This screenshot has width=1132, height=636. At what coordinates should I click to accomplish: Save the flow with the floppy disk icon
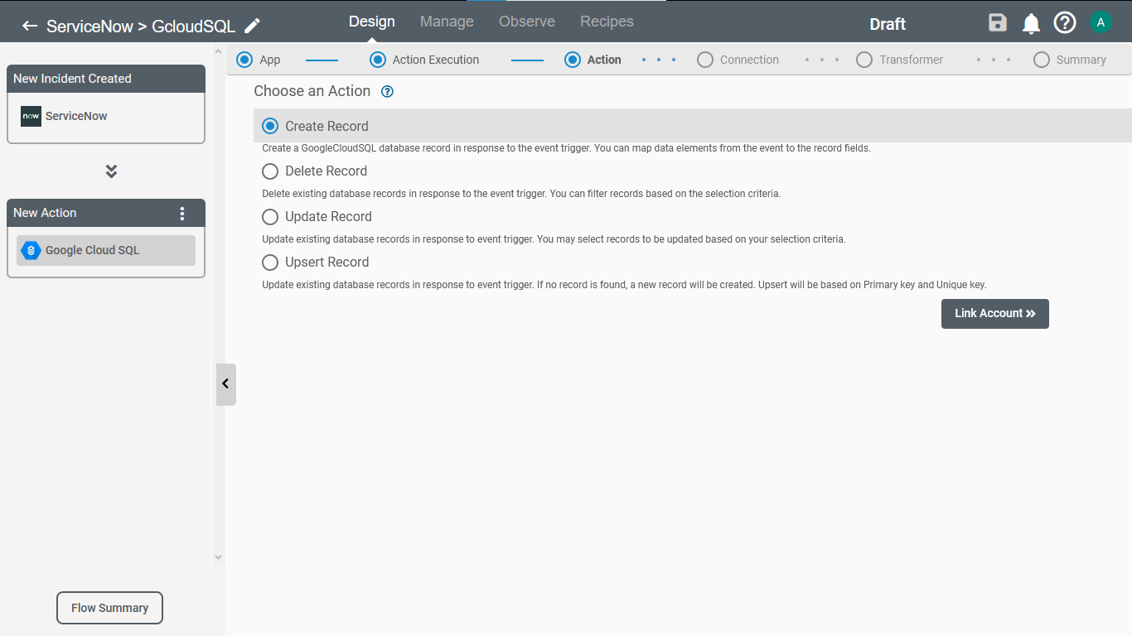pyautogui.click(x=998, y=23)
